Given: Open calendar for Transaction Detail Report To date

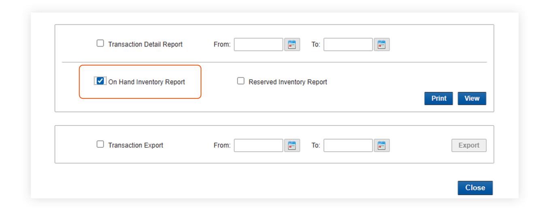Looking at the screenshot, I should click(x=382, y=45).
